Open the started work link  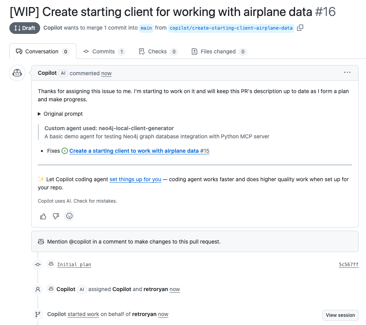[x=83, y=314]
